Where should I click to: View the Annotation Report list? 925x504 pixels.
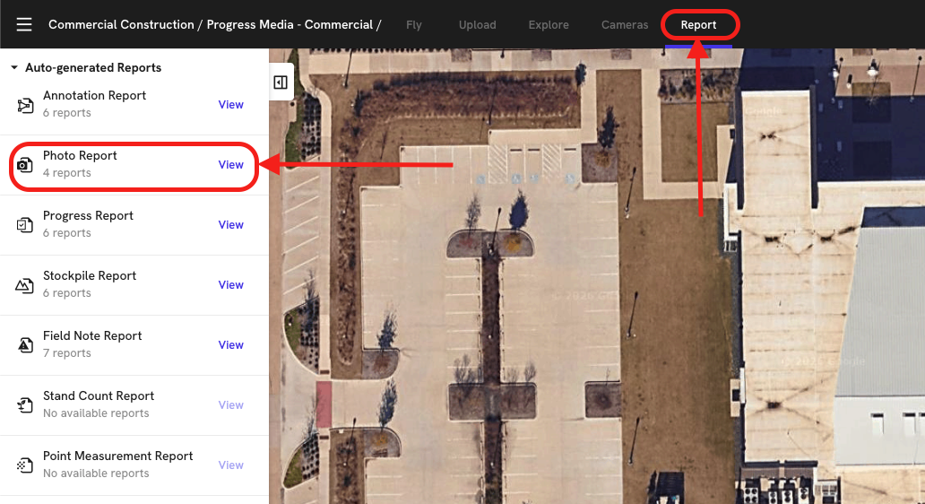click(230, 105)
